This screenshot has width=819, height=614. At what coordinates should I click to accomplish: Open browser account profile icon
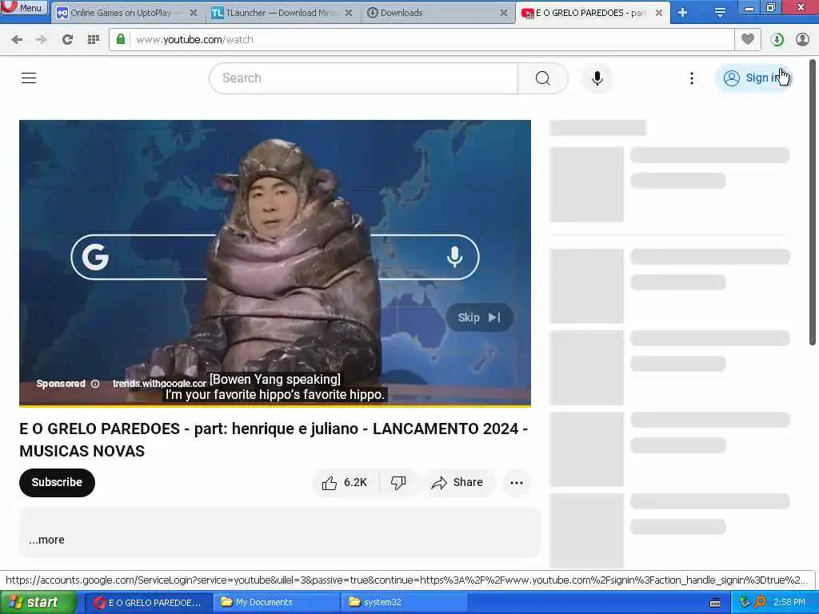[802, 39]
